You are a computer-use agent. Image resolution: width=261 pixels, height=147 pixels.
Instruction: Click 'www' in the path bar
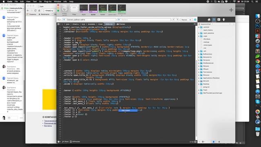pos(68,24)
